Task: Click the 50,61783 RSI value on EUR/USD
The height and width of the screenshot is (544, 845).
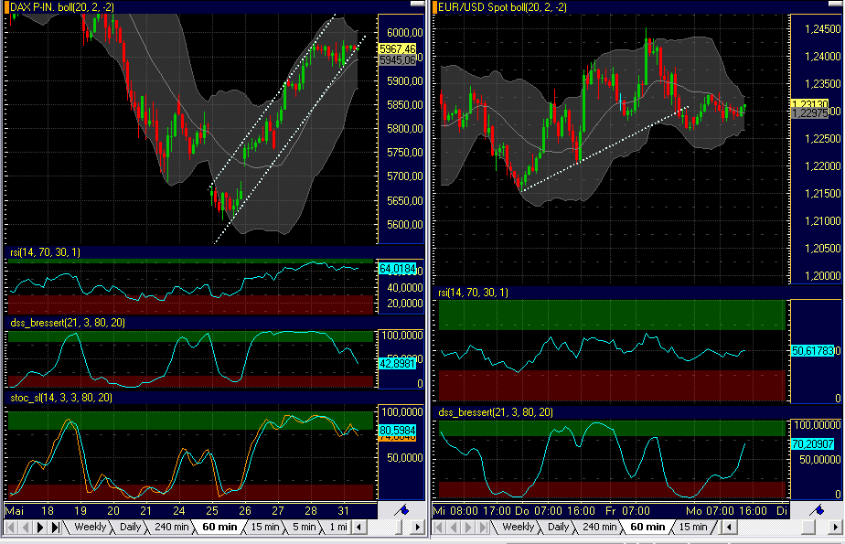Action: click(x=813, y=351)
